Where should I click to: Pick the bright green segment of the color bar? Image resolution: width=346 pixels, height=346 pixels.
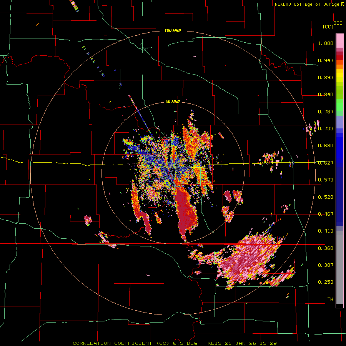click(x=339, y=105)
